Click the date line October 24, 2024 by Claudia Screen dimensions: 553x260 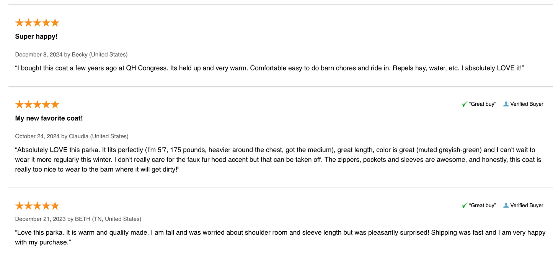click(72, 136)
